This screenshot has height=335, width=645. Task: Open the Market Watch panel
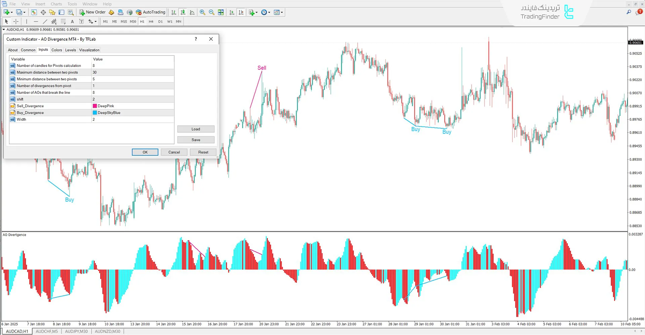coord(34,12)
